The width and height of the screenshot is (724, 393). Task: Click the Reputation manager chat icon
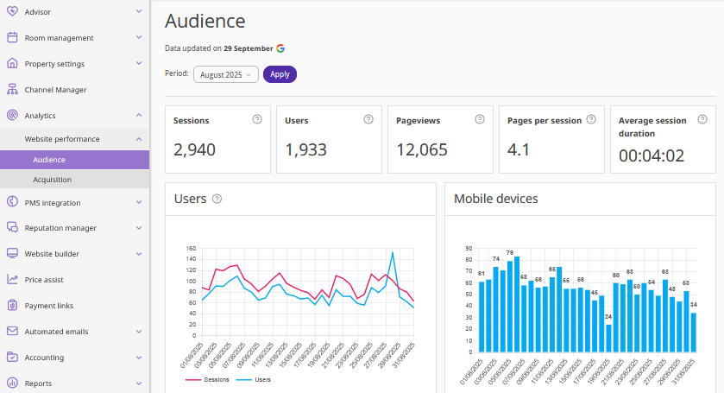point(12,227)
